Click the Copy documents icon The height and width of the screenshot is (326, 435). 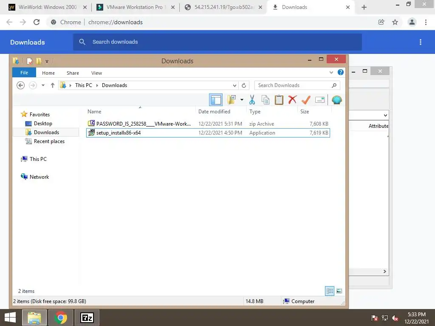266,100
